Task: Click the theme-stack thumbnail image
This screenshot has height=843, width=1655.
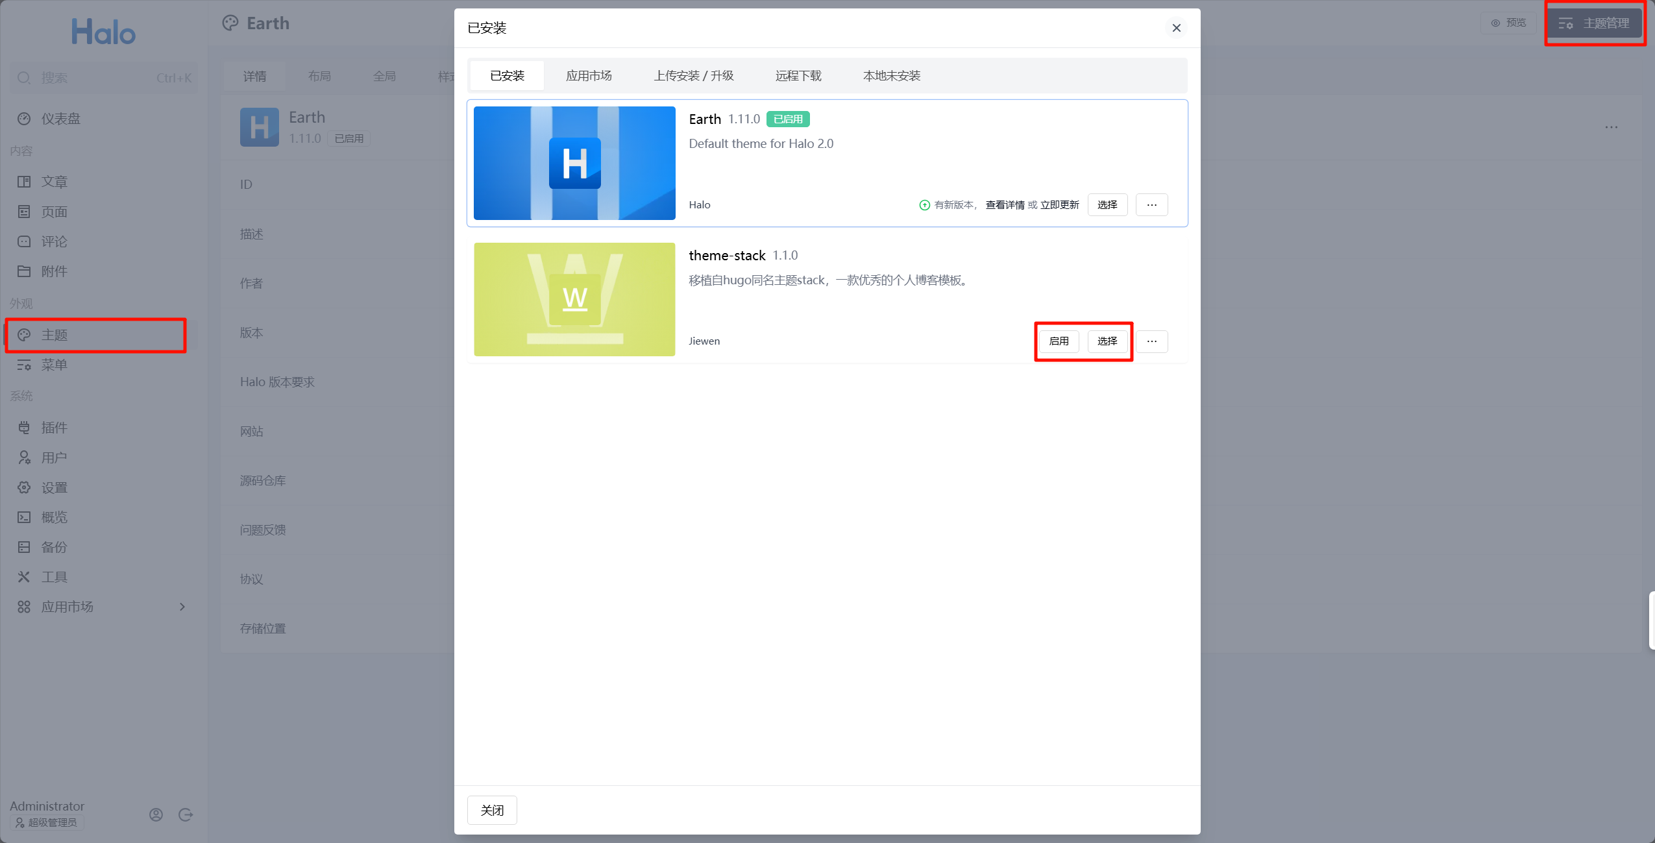Action: 574,299
